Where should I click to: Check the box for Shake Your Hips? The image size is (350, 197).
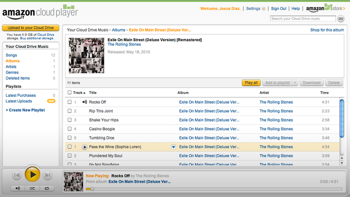70,120
